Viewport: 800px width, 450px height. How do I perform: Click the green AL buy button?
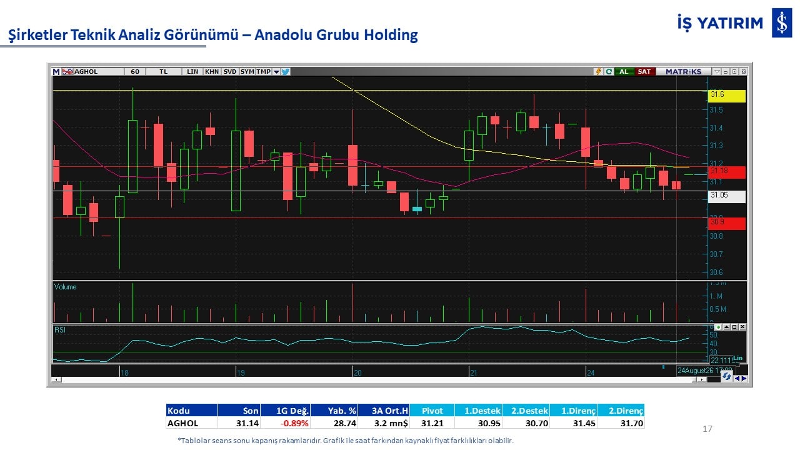(x=624, y=71)
